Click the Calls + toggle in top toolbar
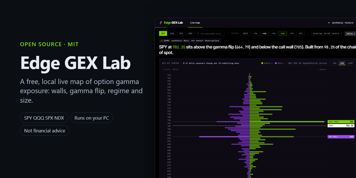 pyautogui.click(x=350, y=33)
